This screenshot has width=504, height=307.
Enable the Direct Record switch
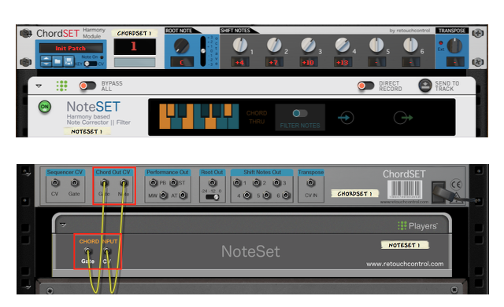(x=365, y=86)
